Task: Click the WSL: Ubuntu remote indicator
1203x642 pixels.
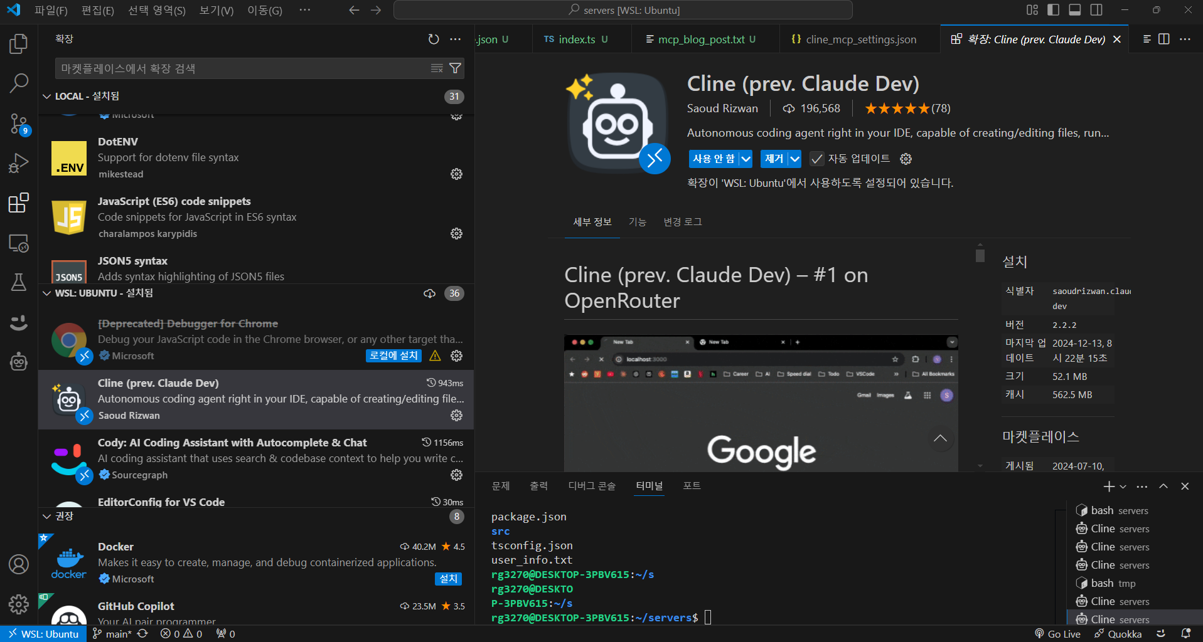Action: (43, 634)
